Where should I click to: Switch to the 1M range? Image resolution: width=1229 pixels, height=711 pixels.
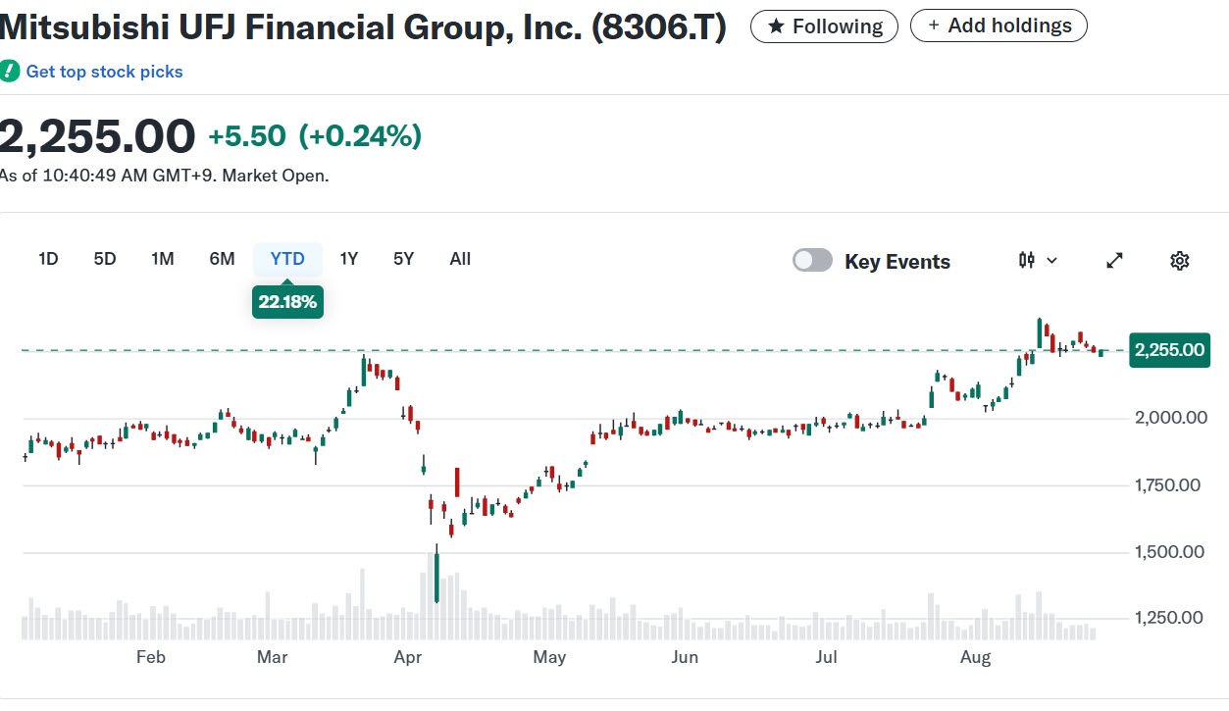pyautogui.click(x=163, y=259)
